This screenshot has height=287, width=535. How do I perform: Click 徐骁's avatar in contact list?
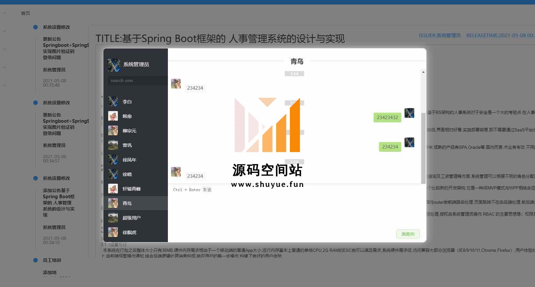click(x=113, y=174)
